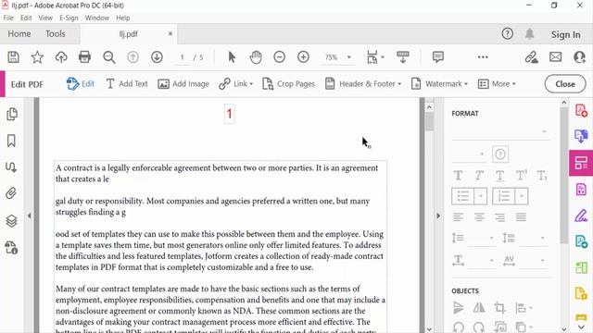Justify text alignment
Screen dimensions: 593x333
pos(521,217)
